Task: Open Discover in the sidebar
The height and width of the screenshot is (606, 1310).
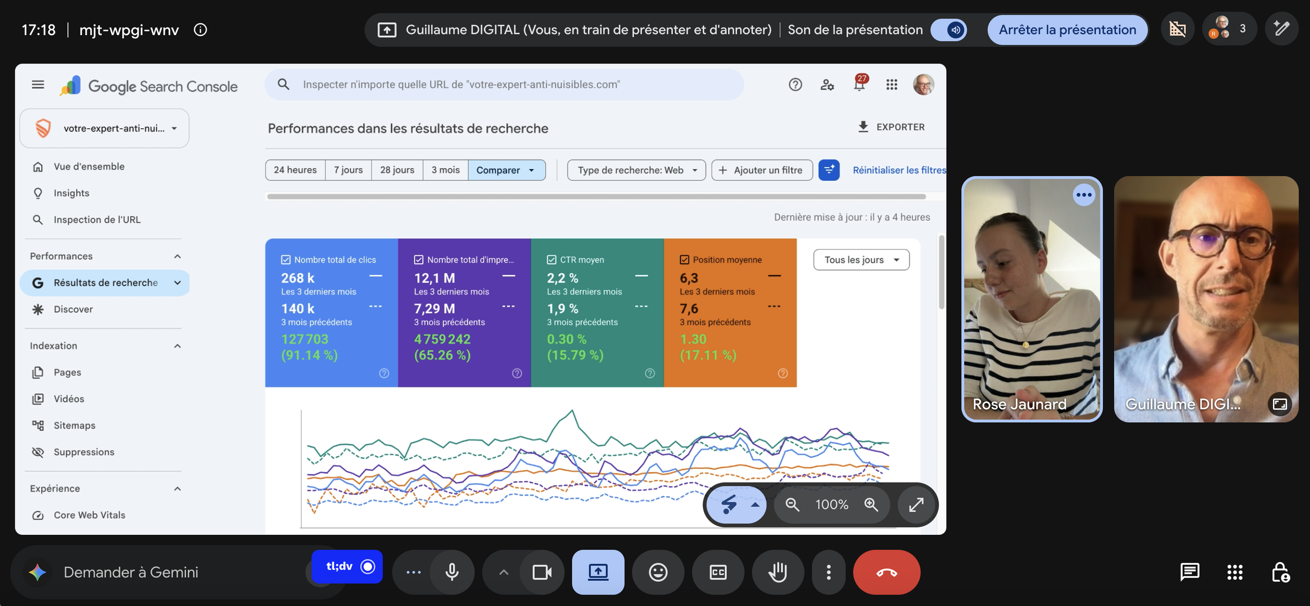Action: pos(104,310)
